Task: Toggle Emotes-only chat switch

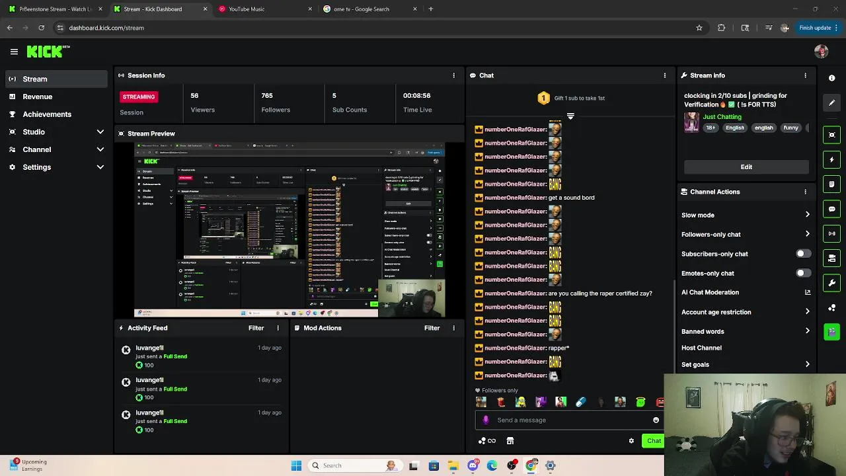Action: tap(803, 273)
